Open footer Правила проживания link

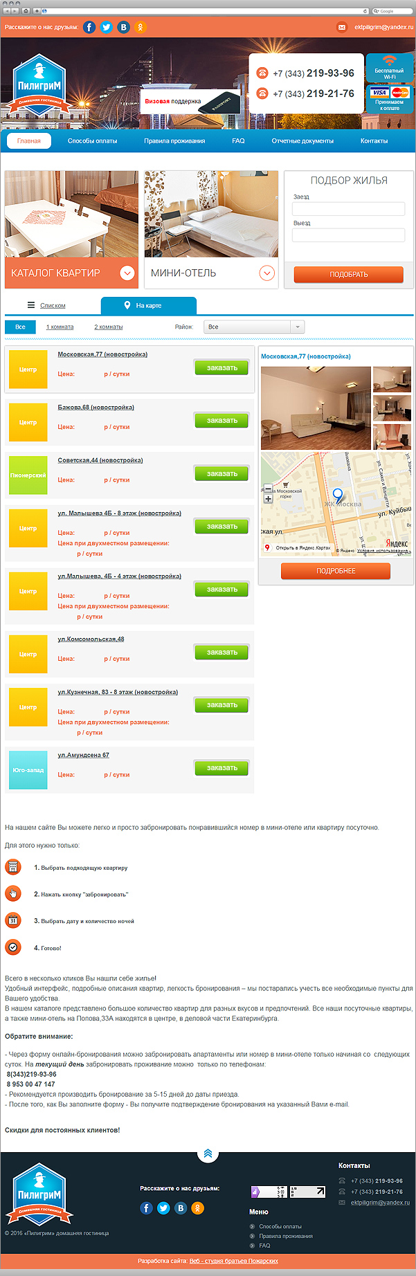point(286,1236)
